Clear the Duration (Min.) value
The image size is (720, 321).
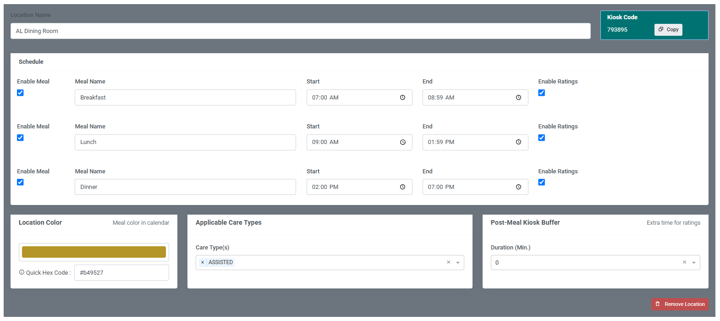(x=685, y=262)
